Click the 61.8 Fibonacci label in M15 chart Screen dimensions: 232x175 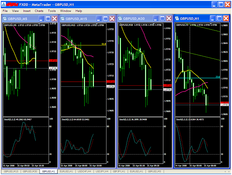[104, 44]
